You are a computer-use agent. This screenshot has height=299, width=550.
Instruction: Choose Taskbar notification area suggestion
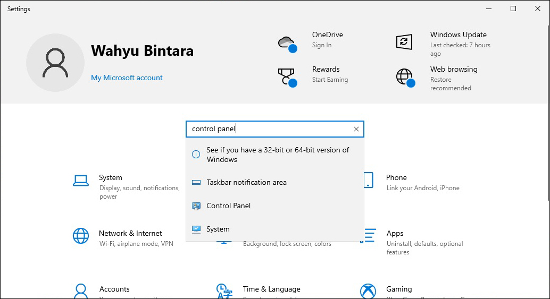click(275, 182)
